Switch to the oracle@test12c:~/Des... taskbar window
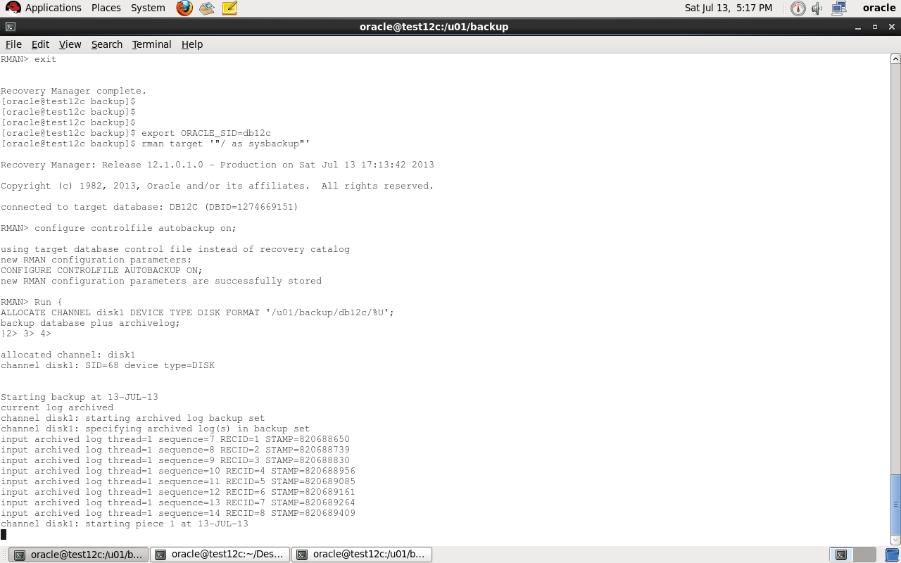 click(220, 555)
